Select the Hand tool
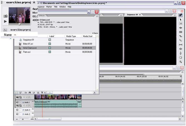Image resolution: width=186 pixels, height=126 pixels. pos(180,57)
